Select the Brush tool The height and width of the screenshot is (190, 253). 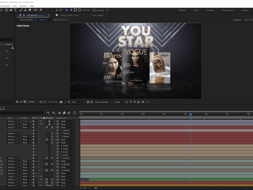point(21,10)
